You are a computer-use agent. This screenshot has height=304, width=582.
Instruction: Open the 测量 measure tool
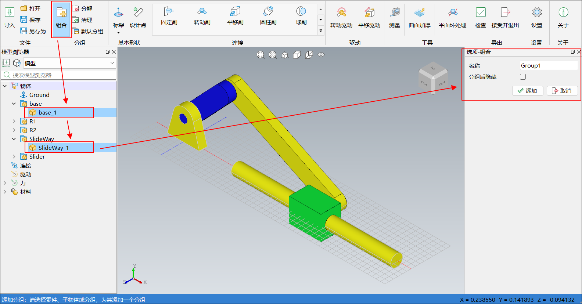[395, 18]
